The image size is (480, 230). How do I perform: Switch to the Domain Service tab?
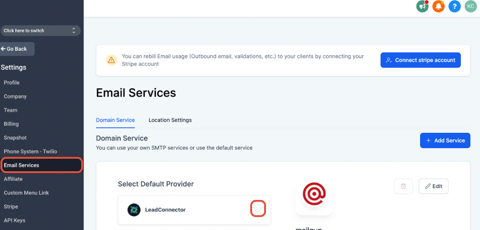pos(116,120)
